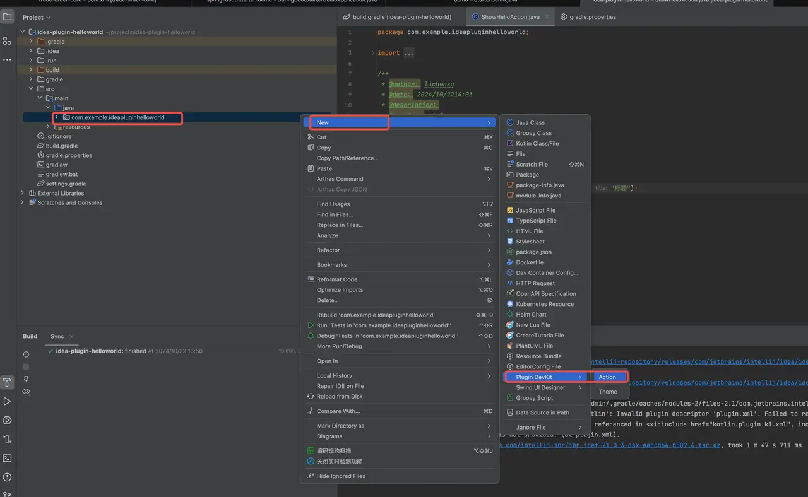Click the Kubernetes Resource icon
Viewport: 808px width, 497px height.
coord(510,304)
